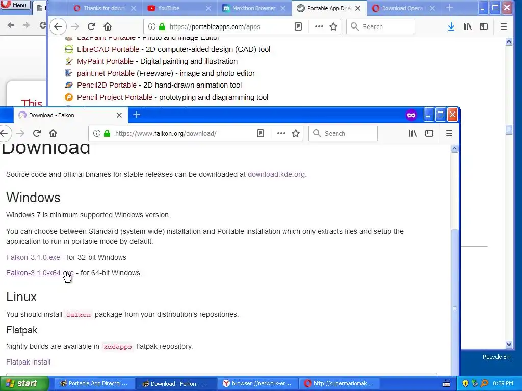Open new tab plus in Falkon download window
Image resolution: width=522 pixels, height=391 pixels.
pos(137,115)
